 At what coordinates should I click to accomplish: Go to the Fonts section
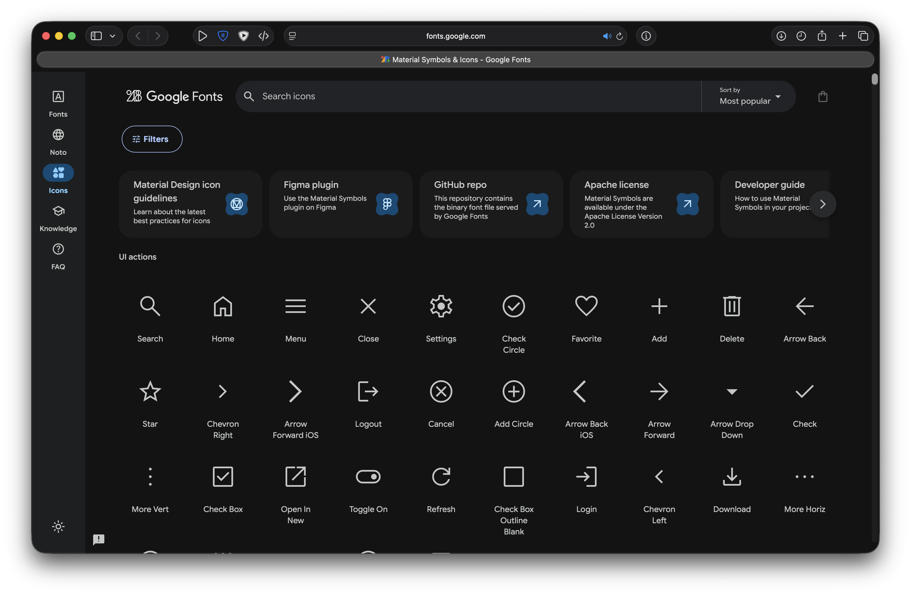58,104
